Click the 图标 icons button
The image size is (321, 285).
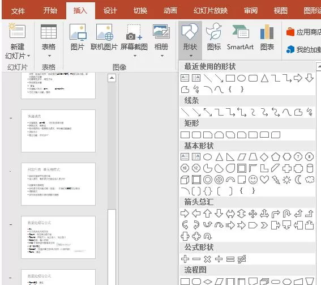tap(214, 37)
